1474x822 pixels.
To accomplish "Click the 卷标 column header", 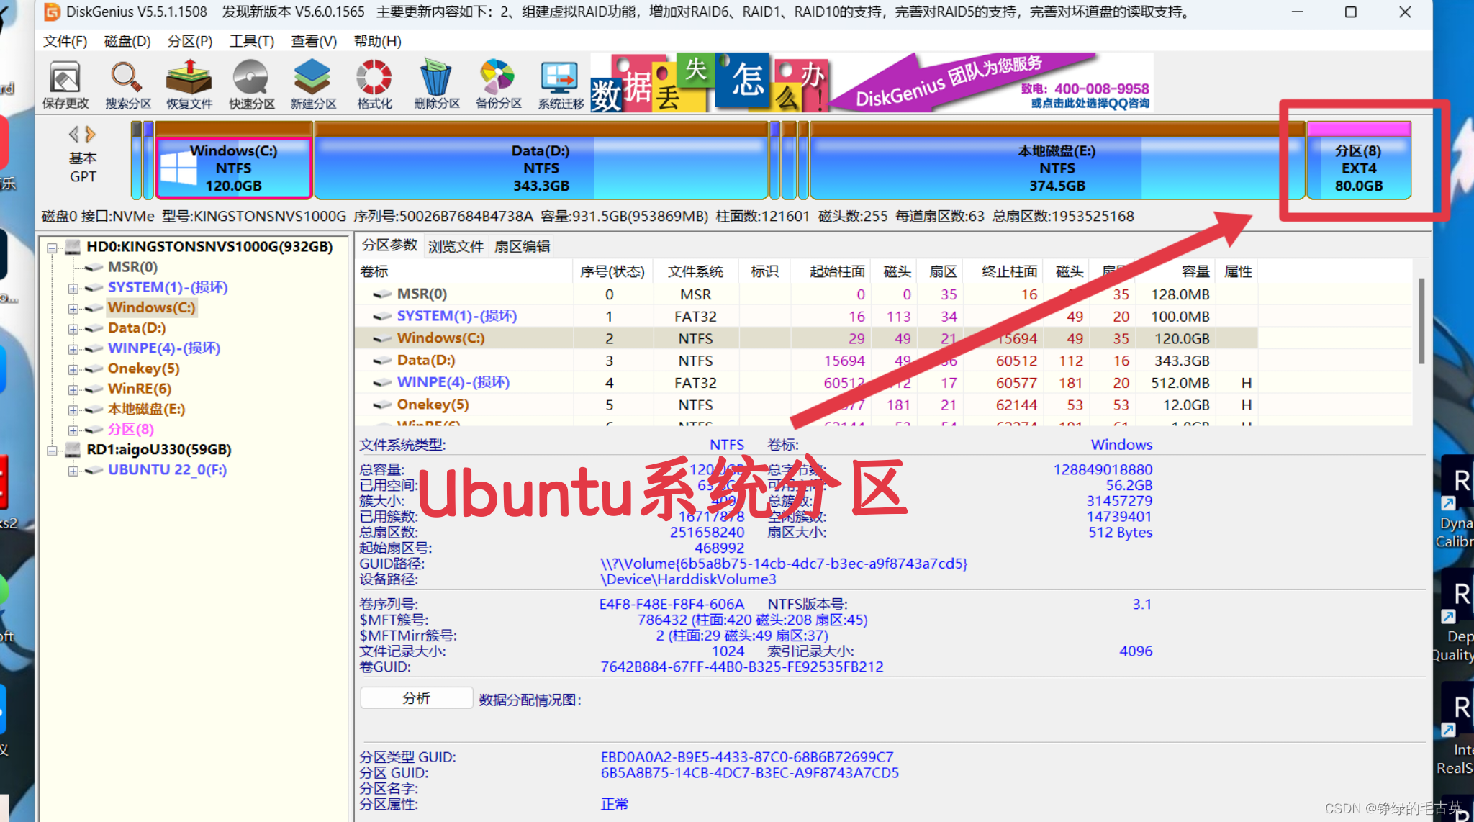I will [x=465, y=271].
